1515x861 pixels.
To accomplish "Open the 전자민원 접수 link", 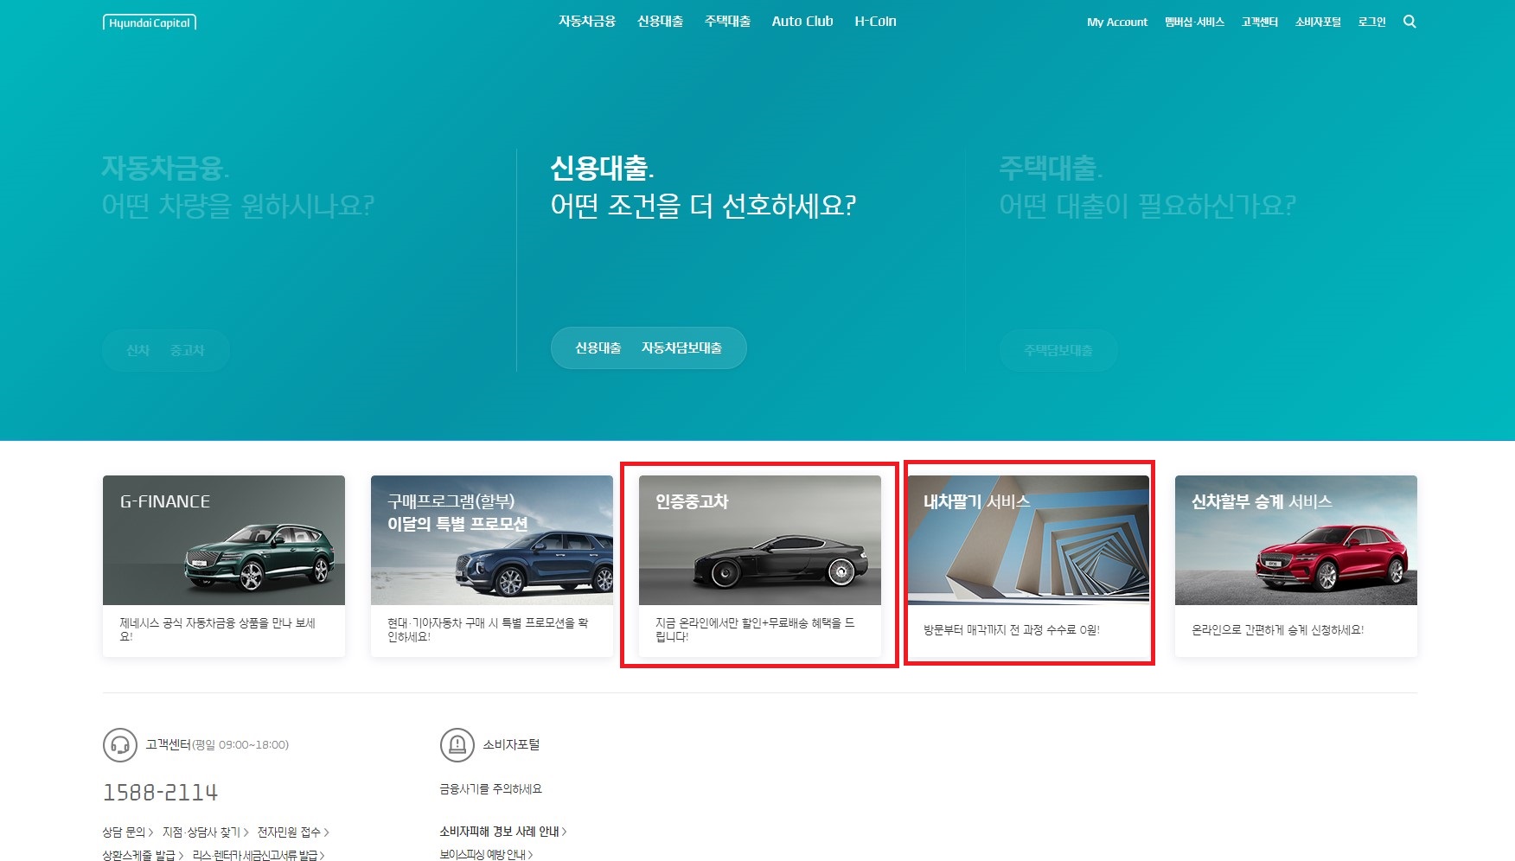I will click(x=293, y=832).
